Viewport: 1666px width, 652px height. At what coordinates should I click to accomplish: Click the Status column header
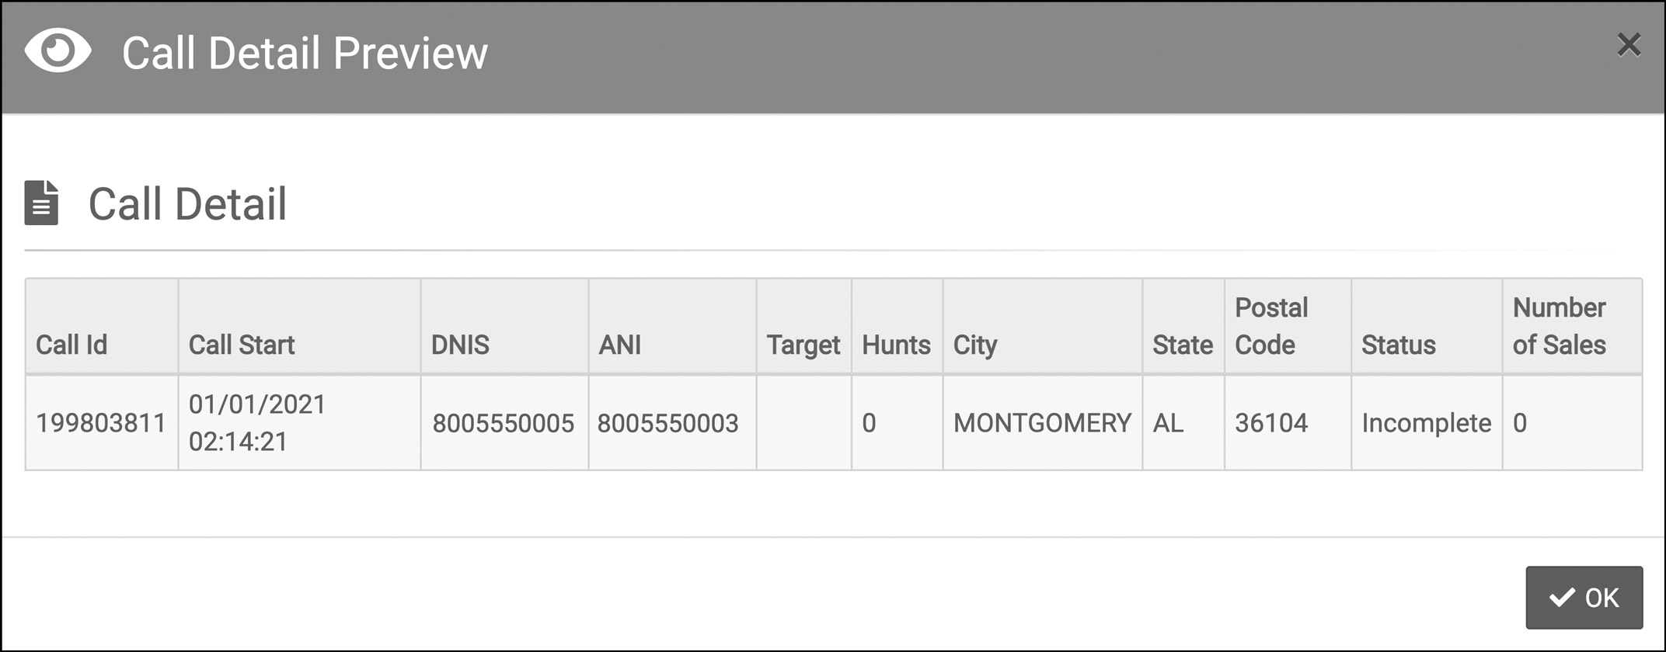(1427, 327)
